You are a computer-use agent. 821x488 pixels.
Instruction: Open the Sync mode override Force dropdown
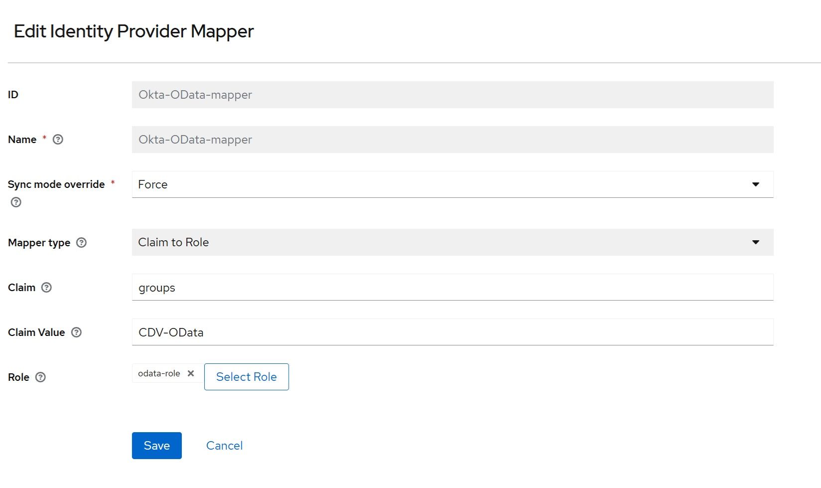click(452, 184)
